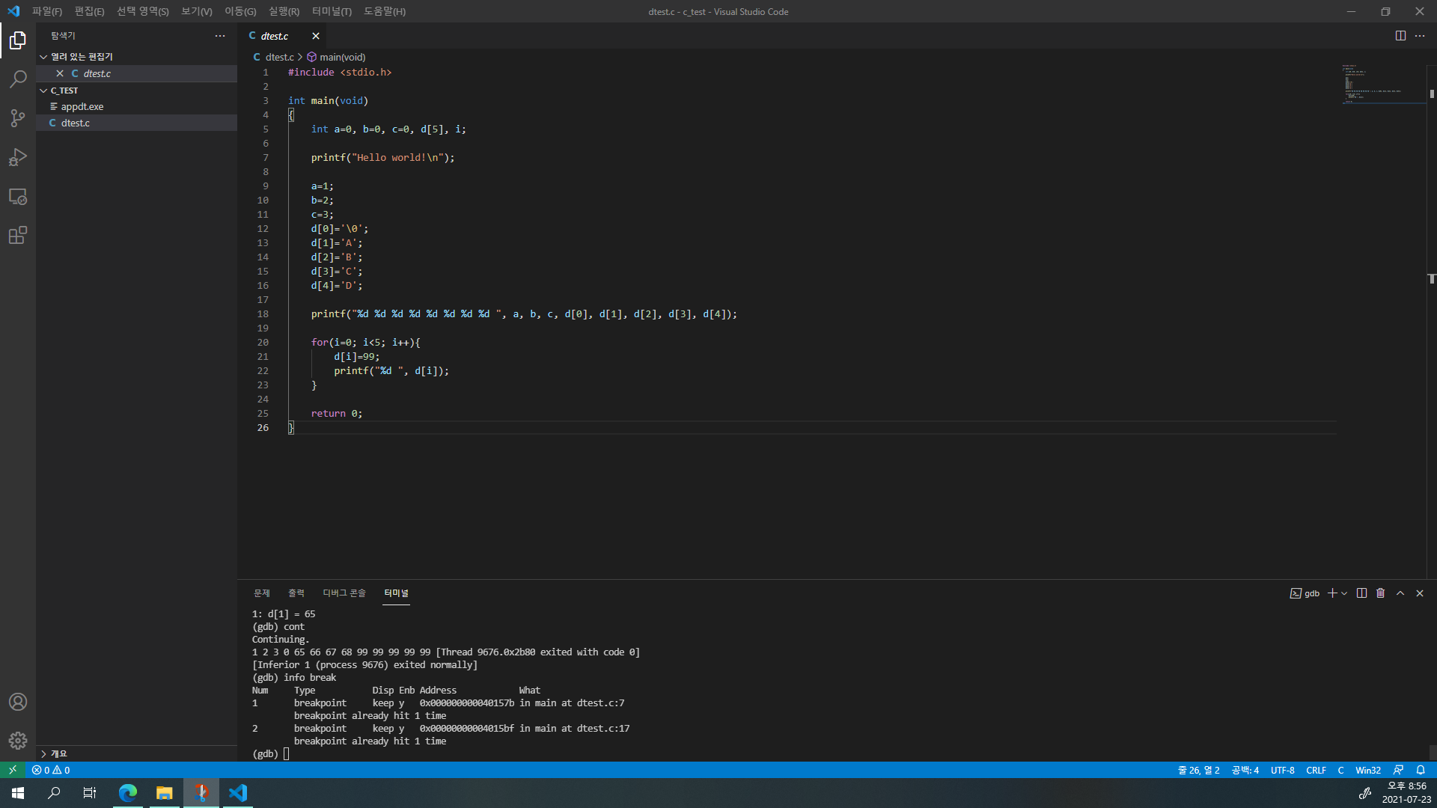Maximize the terminal panel size

(1400, 593)
